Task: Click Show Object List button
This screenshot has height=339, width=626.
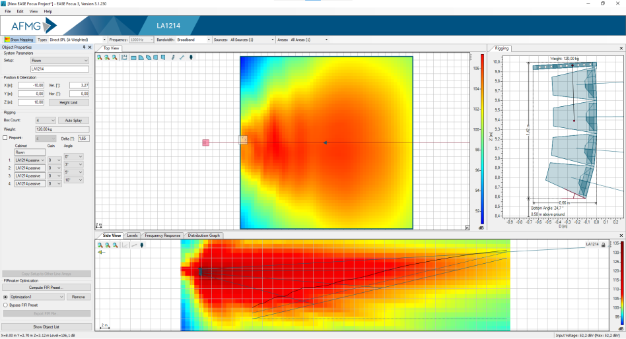Action: [x=46, y=326]
